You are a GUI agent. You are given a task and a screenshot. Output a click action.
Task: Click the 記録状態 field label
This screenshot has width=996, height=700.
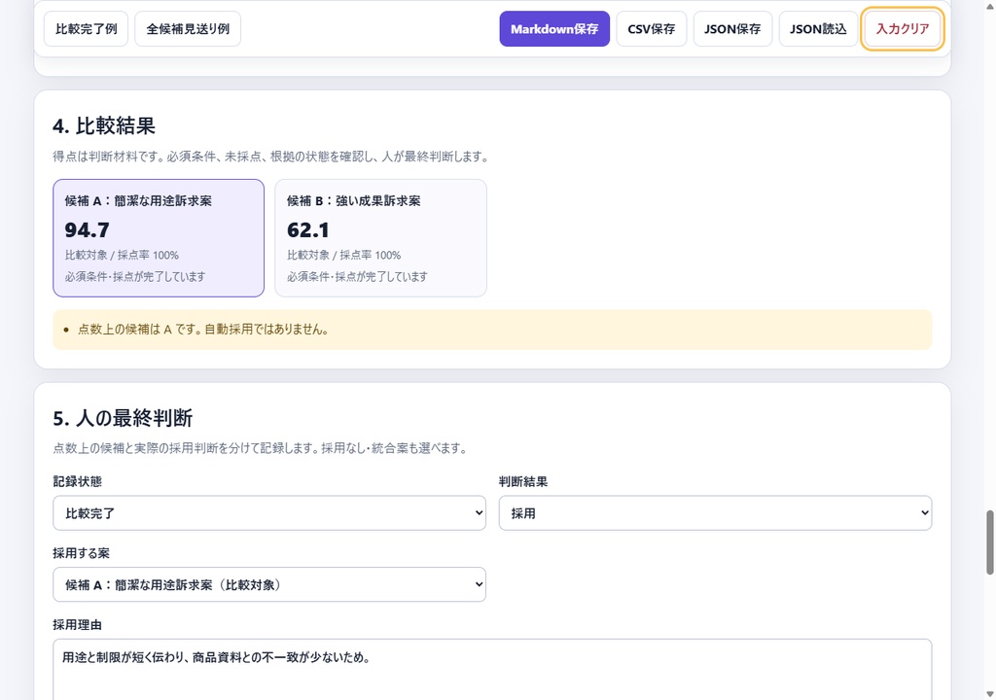[78, 481]
